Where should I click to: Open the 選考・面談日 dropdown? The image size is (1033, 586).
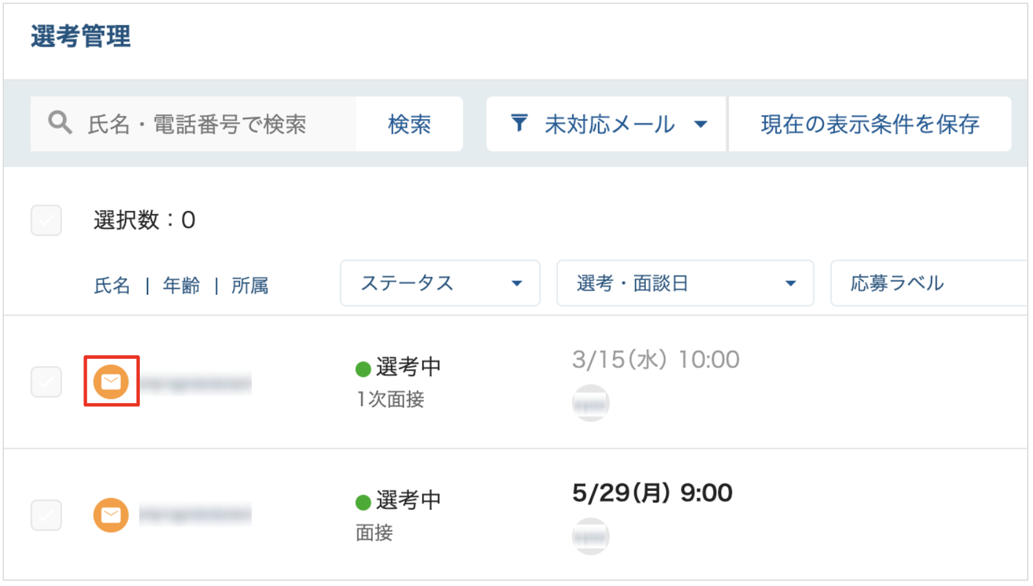(685, 283)
